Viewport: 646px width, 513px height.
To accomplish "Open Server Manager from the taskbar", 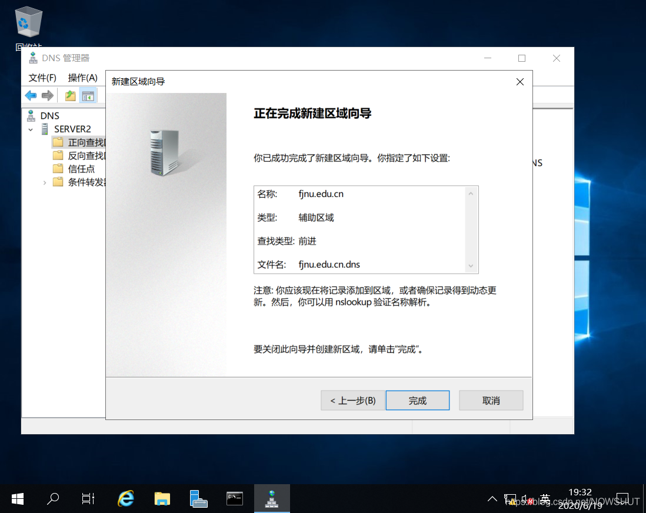I will pos(198,498).
